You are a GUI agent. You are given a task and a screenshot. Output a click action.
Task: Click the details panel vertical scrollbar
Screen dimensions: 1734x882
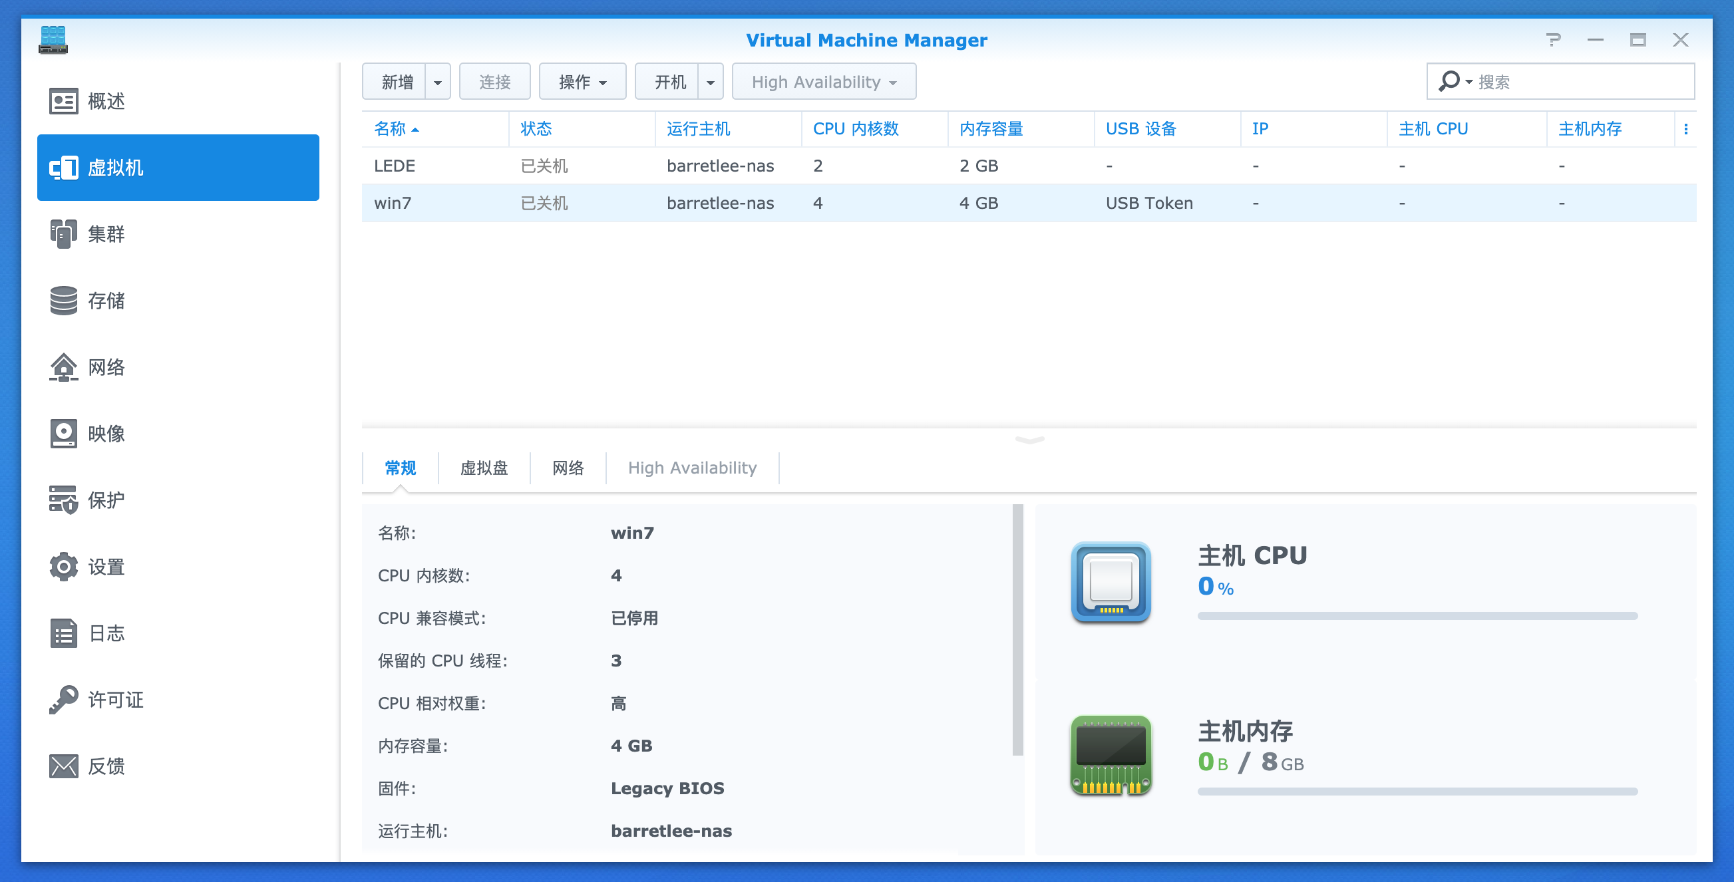pos(1017,629)
